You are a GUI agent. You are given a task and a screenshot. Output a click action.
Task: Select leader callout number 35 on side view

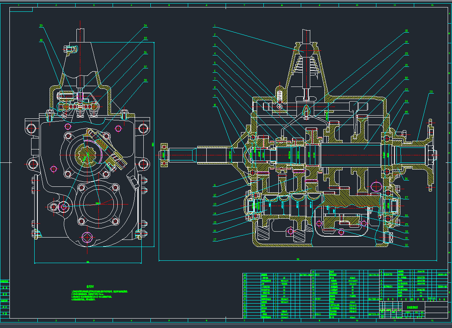pyautogui.click(x=145, y=38)
